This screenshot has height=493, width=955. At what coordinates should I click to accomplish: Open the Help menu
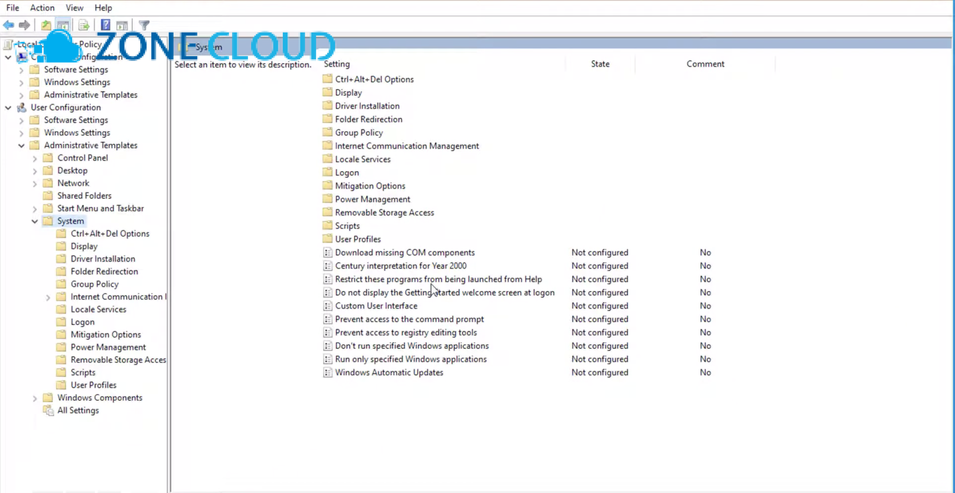[x=103, y=7]
